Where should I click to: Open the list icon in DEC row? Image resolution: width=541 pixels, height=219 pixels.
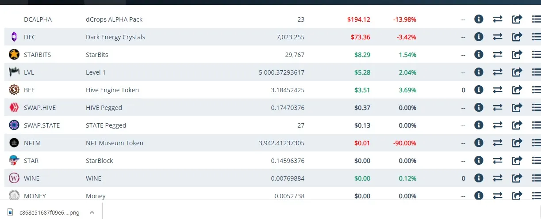(x=536, y=37)
